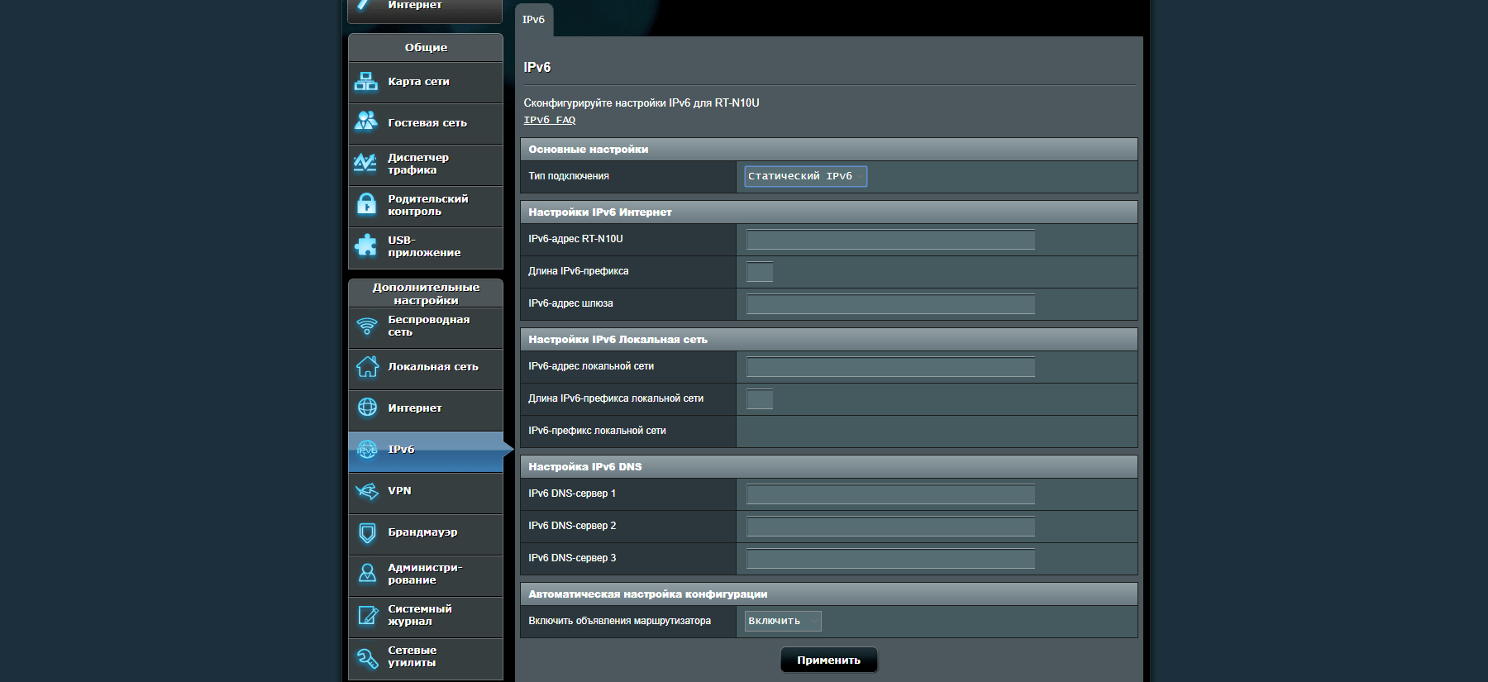
Task: Click the local network prefix length field
Action: [x=760, y=399]
